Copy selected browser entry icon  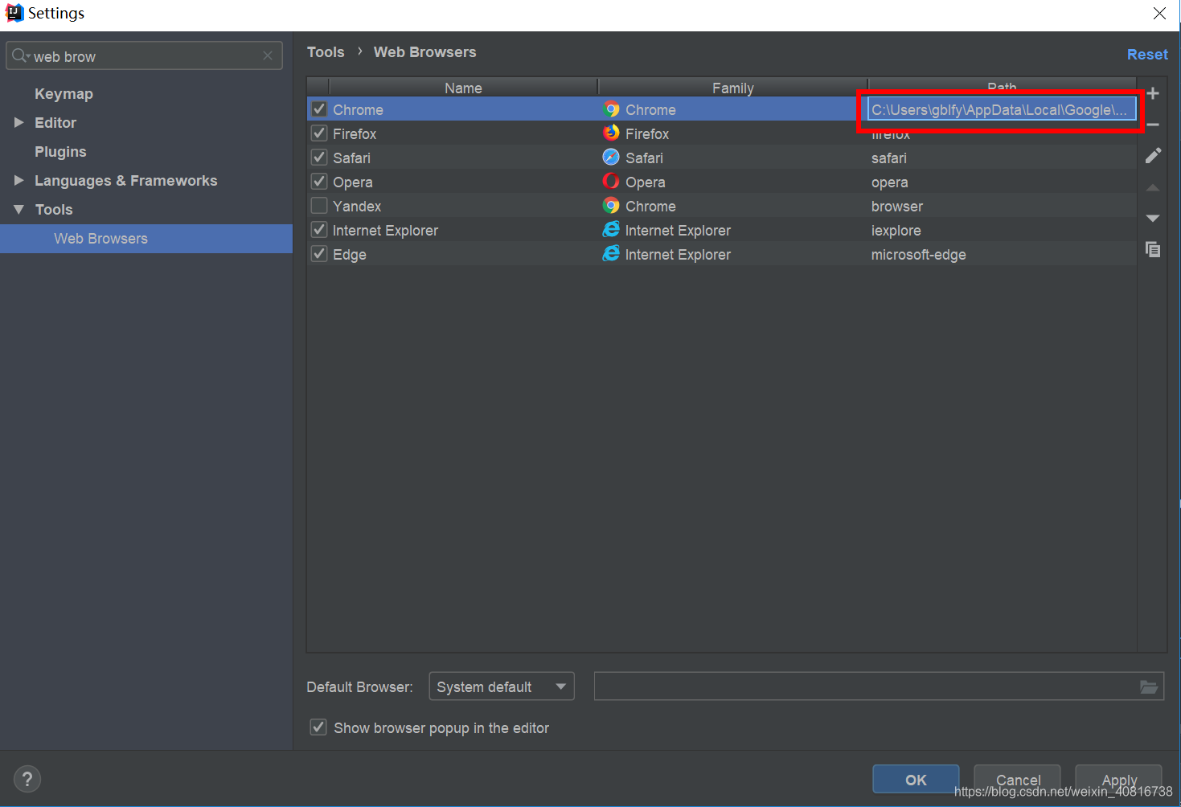pyautogui.click(x=1153, y=249)
